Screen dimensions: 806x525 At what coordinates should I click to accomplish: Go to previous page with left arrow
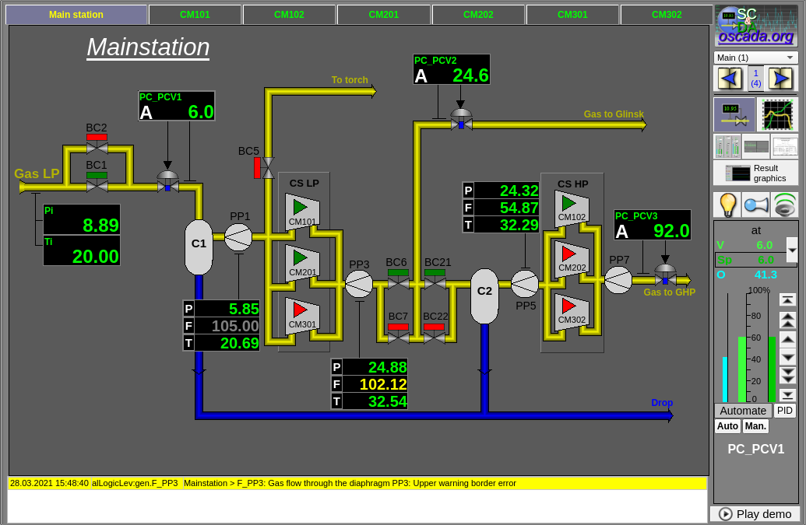730,78
